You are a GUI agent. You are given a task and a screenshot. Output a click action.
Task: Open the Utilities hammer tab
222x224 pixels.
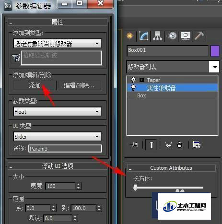point(199,36)
